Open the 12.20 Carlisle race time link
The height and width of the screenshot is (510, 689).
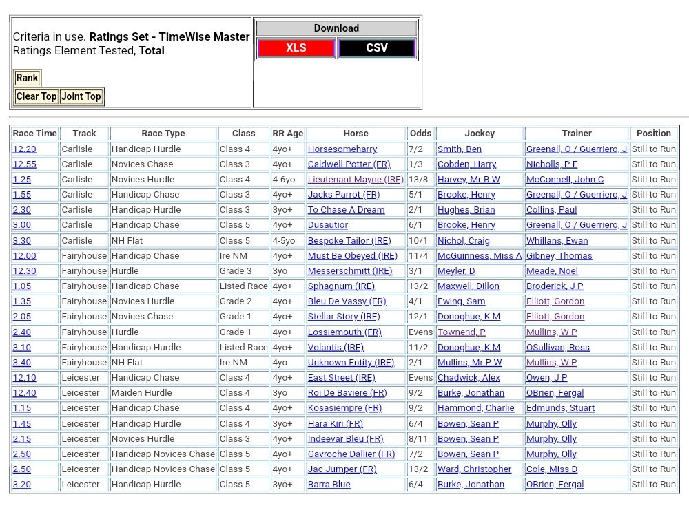24,149
